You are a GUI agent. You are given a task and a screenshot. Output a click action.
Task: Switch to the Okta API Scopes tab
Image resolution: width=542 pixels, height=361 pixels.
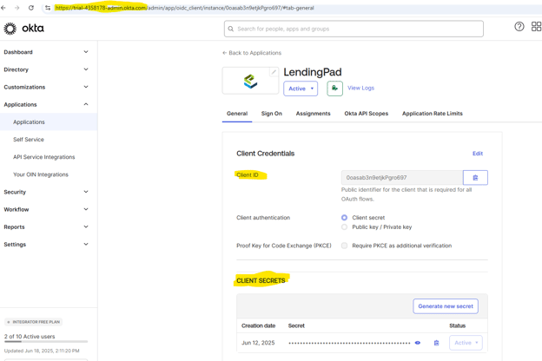click(x=366, y=114)
